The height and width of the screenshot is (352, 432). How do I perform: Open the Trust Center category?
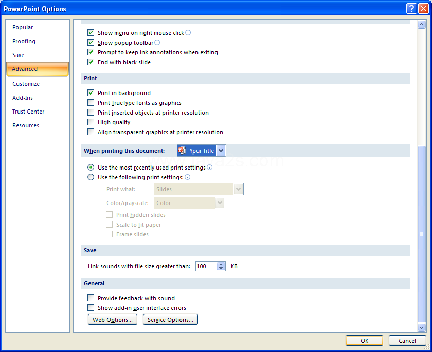[38, 112]
